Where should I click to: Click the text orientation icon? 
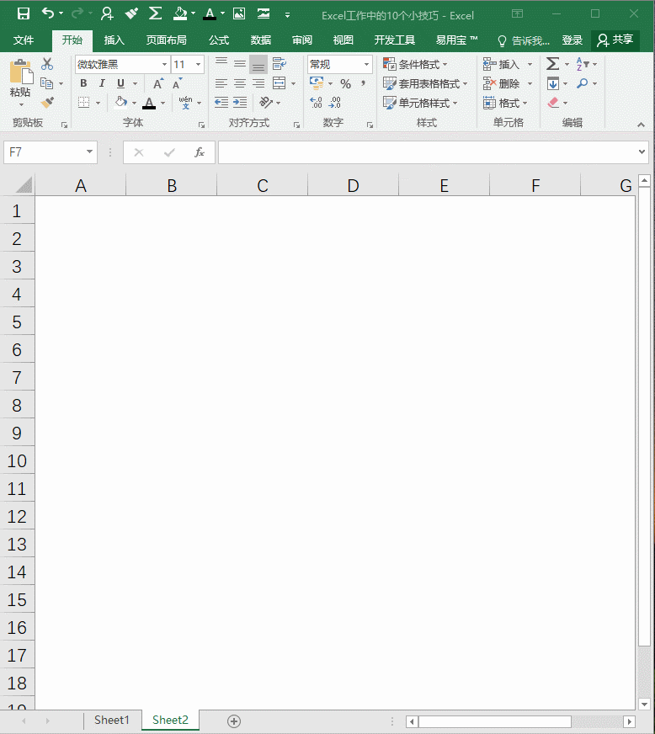(266, 102)
